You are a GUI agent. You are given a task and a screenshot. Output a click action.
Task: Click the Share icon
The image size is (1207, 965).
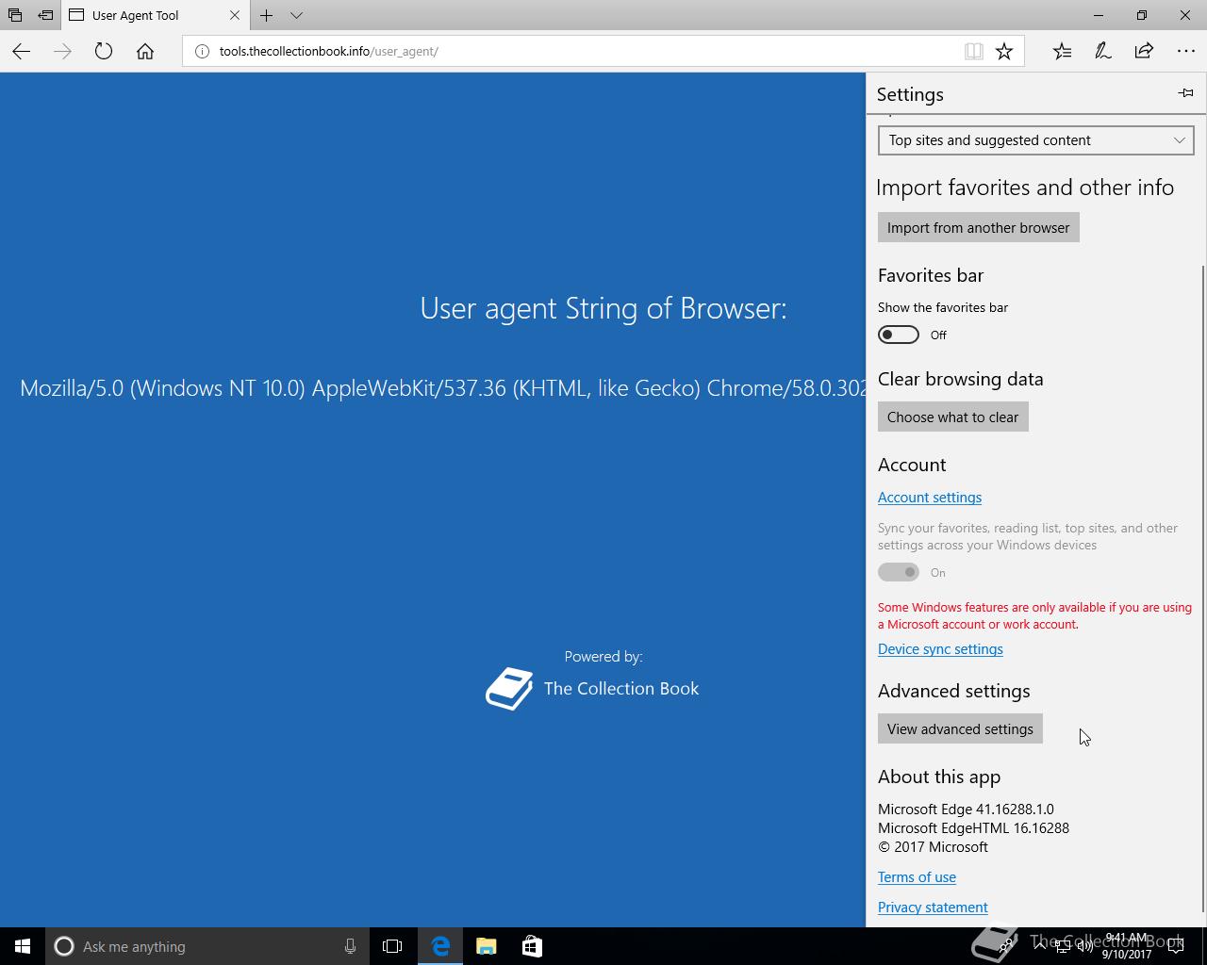1144,51
